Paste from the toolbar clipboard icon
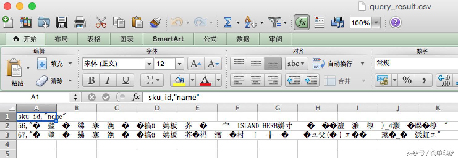The image size is (458, 158). (x=137, y=23)
